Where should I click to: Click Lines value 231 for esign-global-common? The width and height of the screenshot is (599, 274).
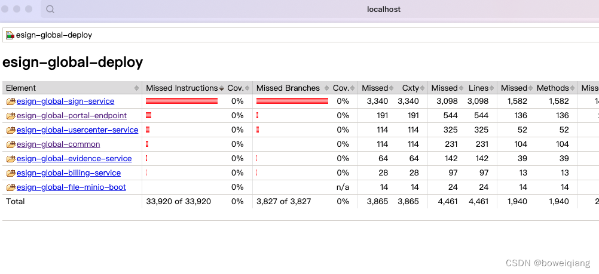[x=481, y=144]
